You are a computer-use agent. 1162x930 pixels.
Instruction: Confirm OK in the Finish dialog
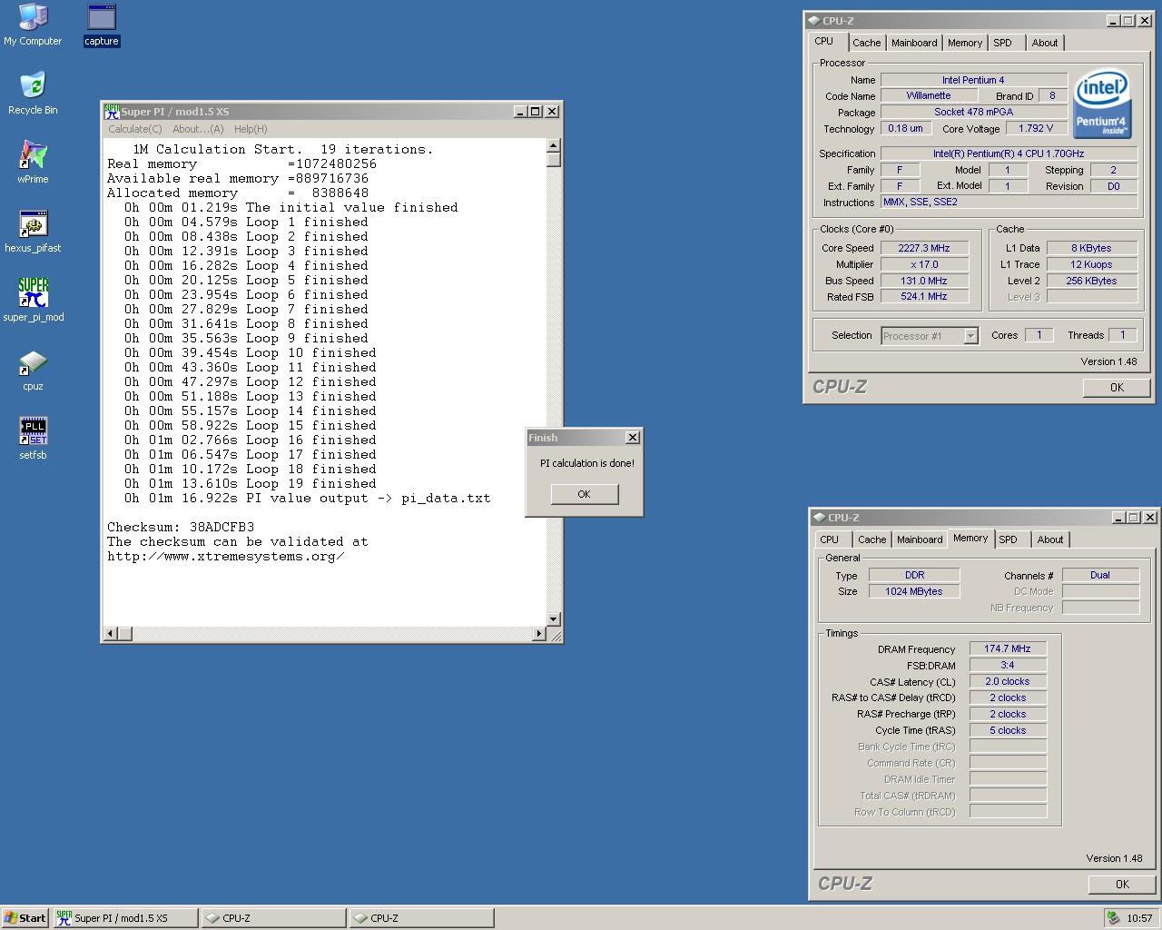click(x=584, y=494)
